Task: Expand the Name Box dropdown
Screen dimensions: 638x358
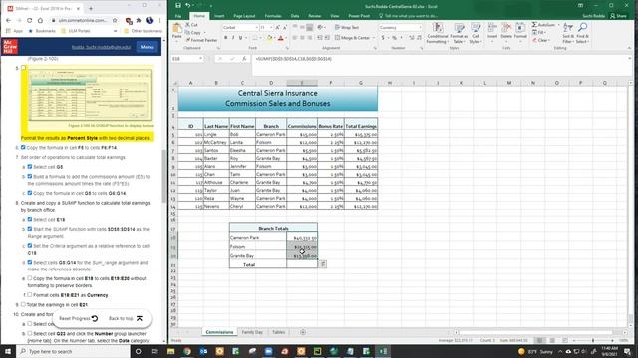Action: (200, 59)
